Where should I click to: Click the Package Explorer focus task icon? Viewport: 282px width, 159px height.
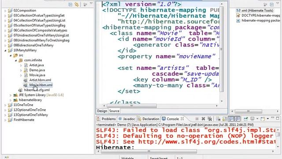[x=85, y=5]
